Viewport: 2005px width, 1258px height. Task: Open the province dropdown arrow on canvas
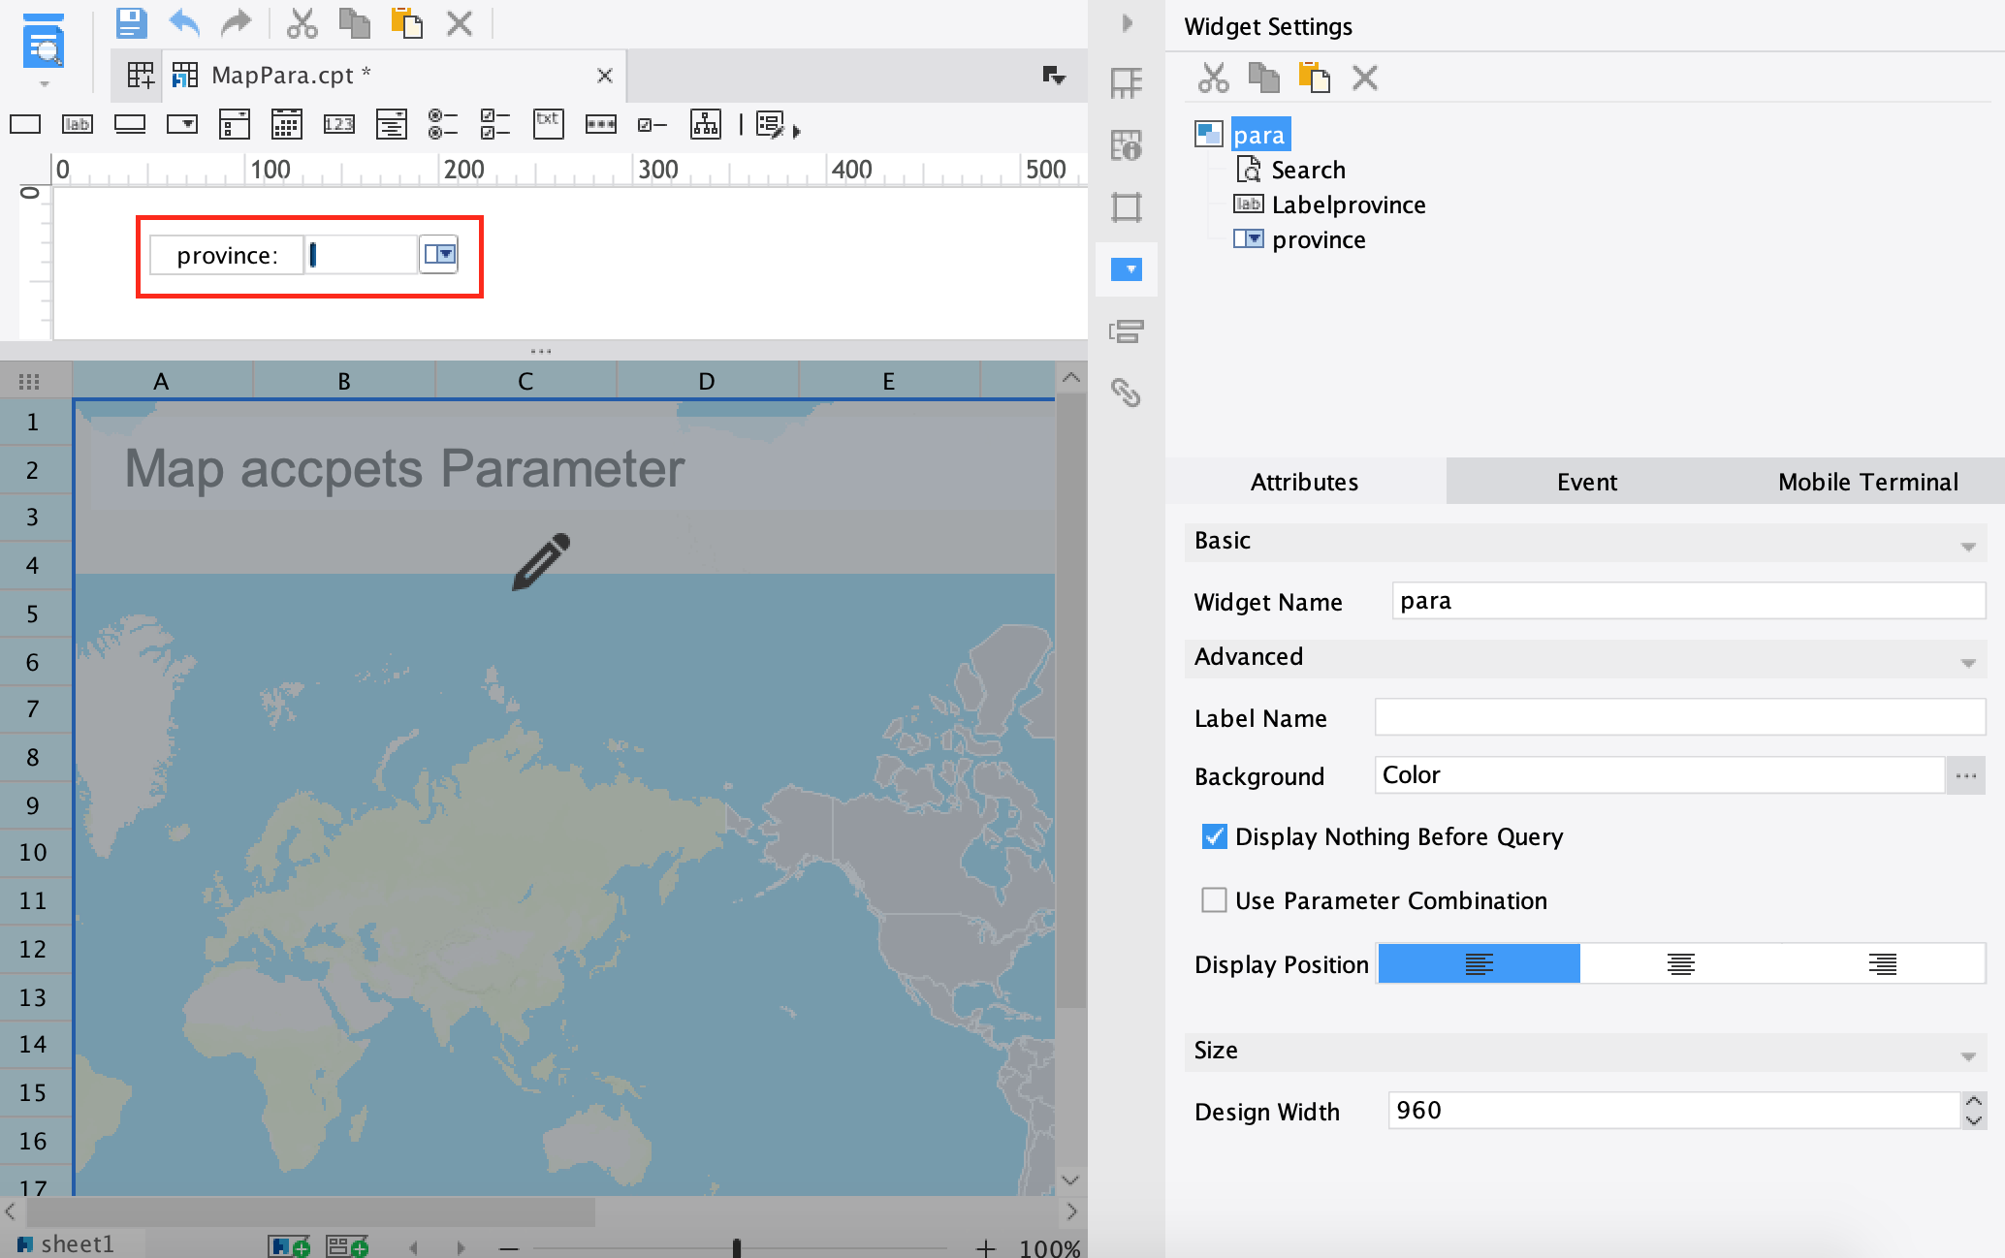tap(438, 254)
